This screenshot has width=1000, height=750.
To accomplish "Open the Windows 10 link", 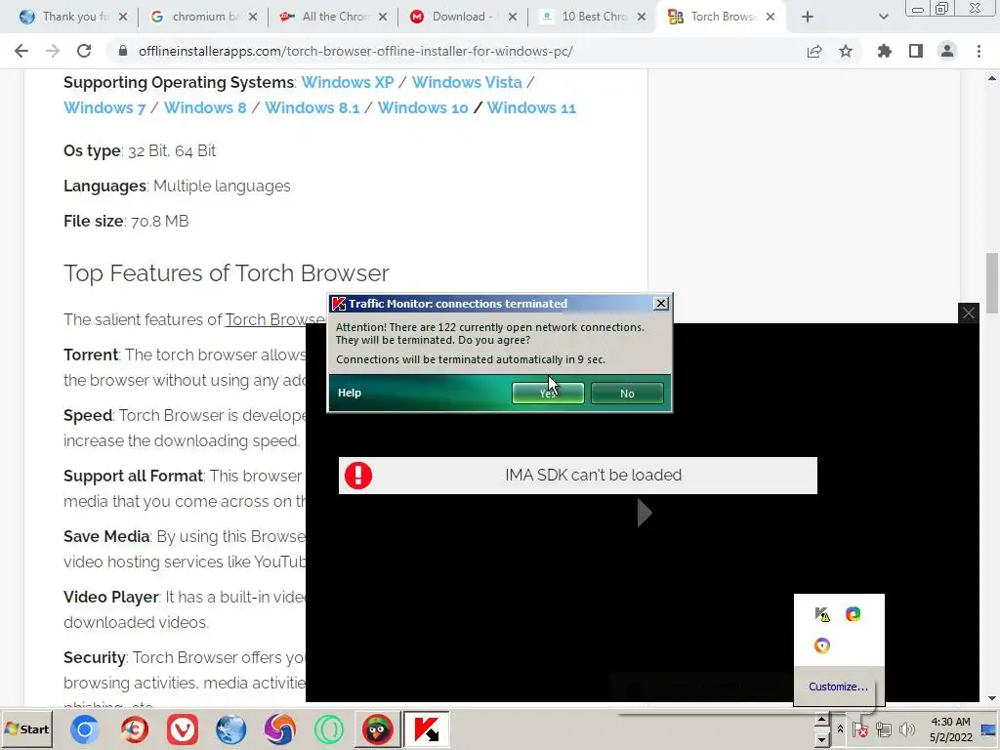I will click(x=423, y=107).
